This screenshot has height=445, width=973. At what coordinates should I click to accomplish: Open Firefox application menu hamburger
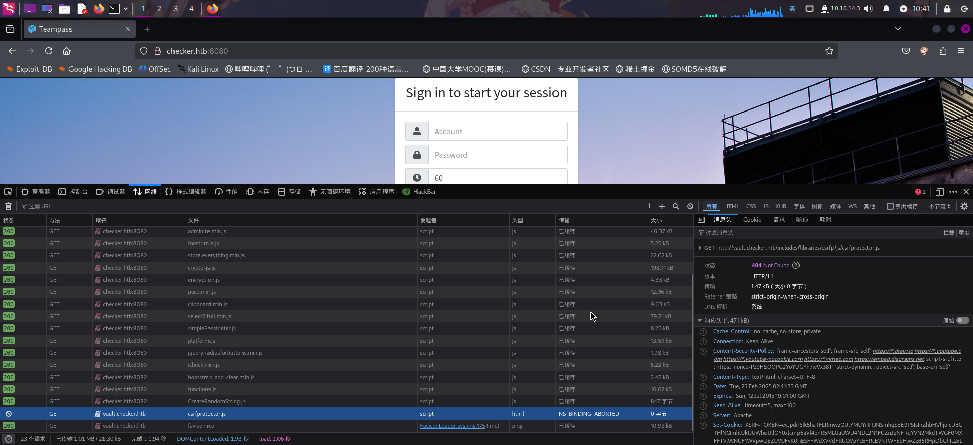point(961,51)
